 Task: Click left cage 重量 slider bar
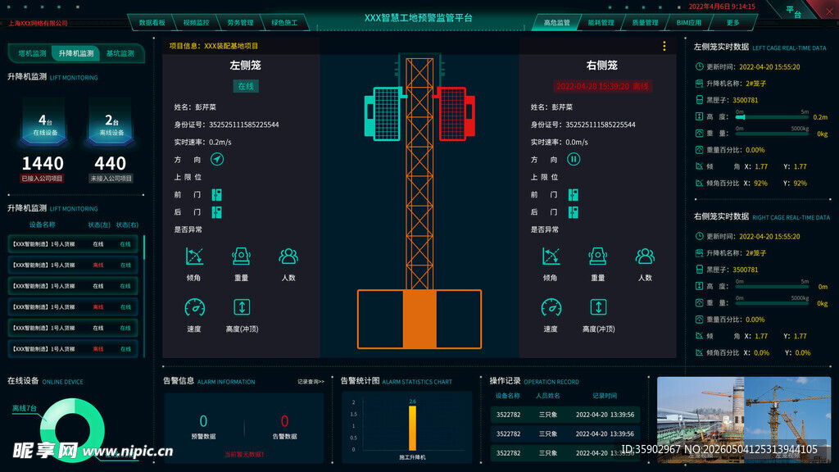772,134
